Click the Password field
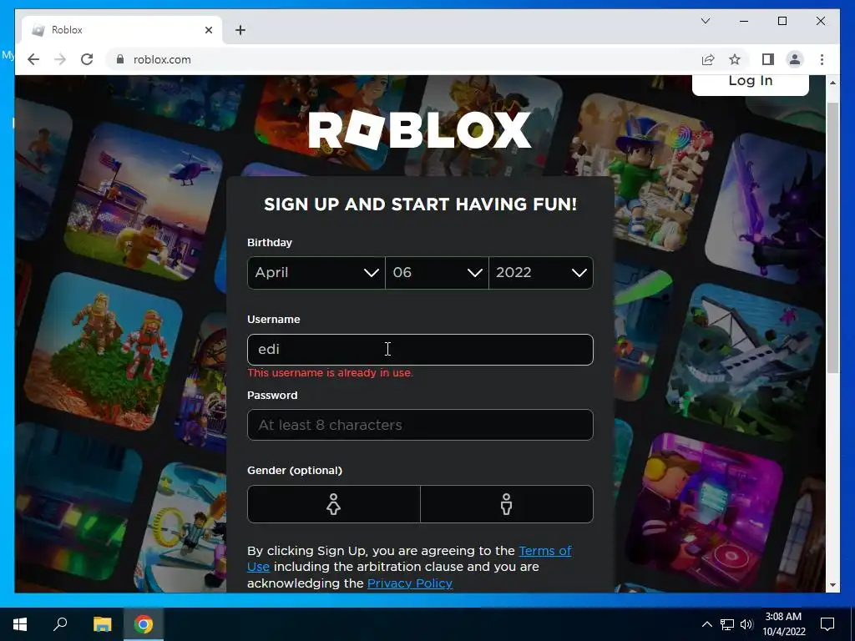 (420, 425)
